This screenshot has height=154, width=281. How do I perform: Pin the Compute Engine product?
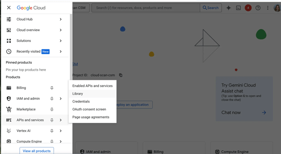[x=52, y=141]
